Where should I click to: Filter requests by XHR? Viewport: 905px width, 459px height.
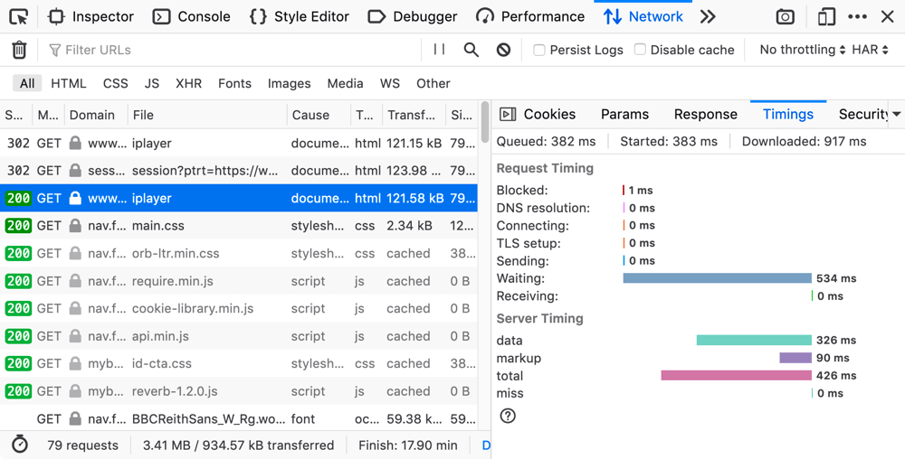tap(188, 83)
